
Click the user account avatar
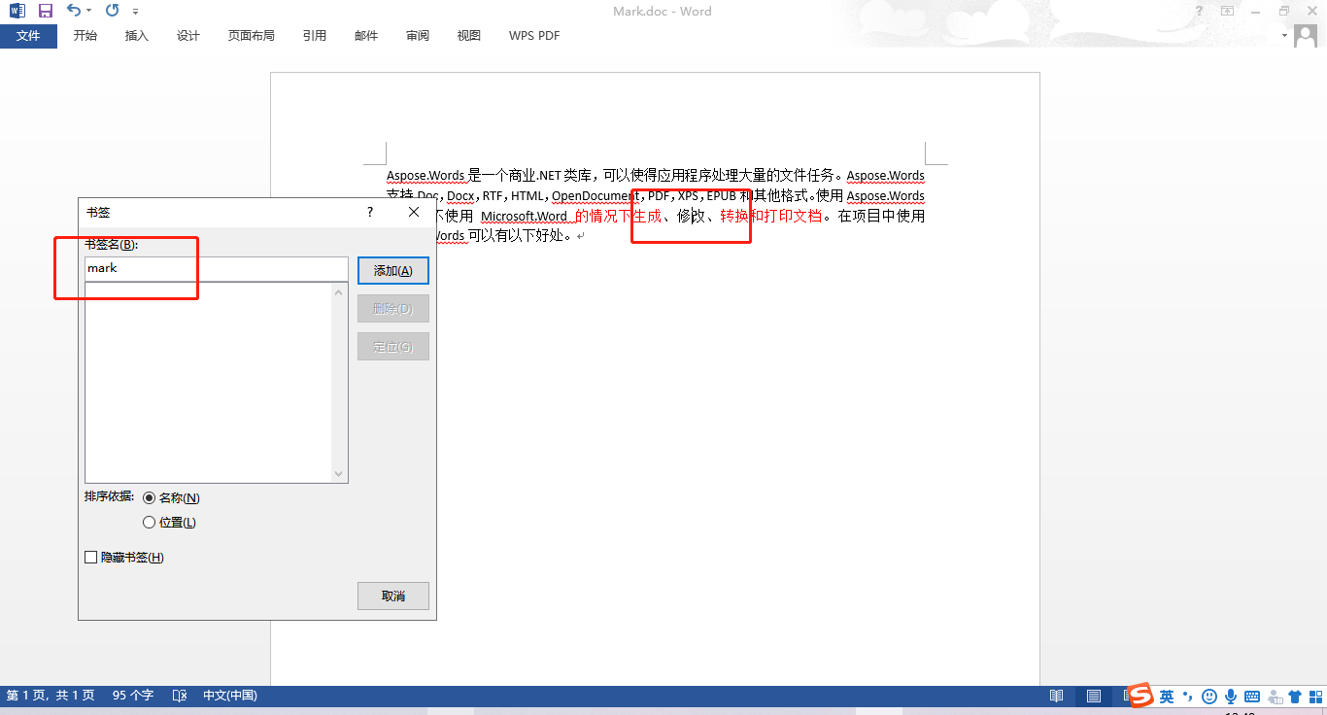pos(1305,35)
